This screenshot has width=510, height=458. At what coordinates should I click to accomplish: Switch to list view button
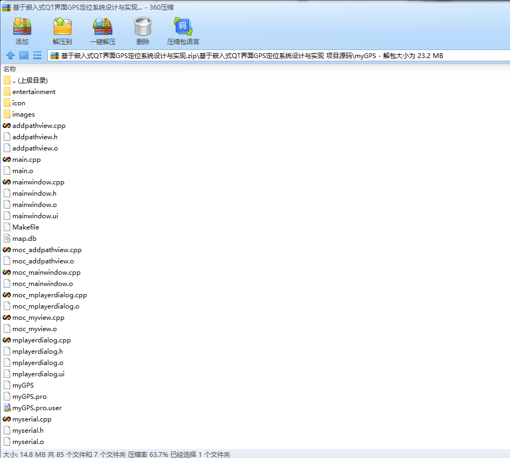38,55
